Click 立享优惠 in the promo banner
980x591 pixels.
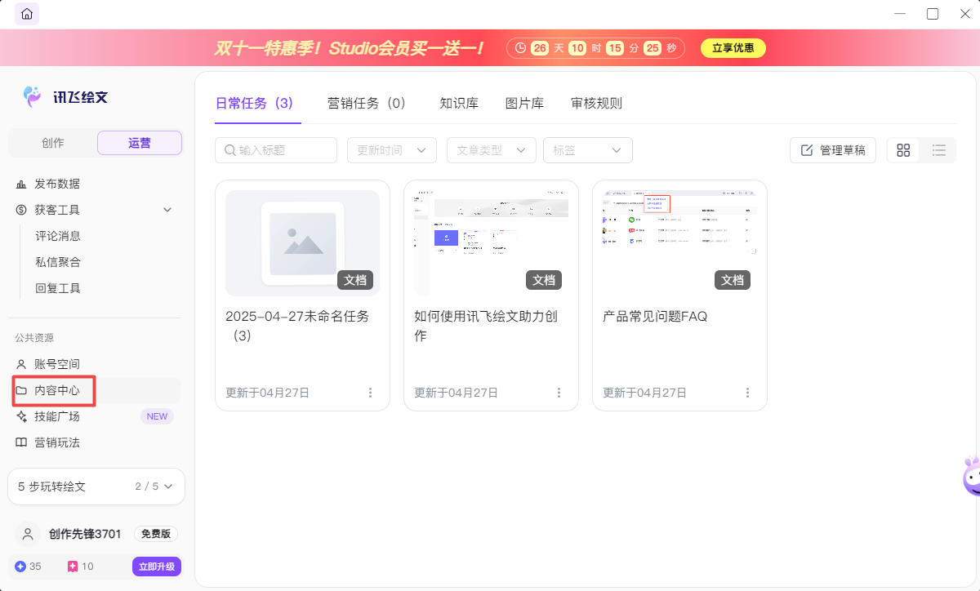(x=733, y=48)
